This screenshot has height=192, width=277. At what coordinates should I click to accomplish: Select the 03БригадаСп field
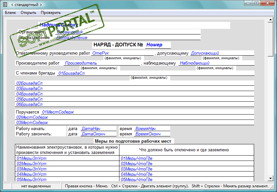134,88
